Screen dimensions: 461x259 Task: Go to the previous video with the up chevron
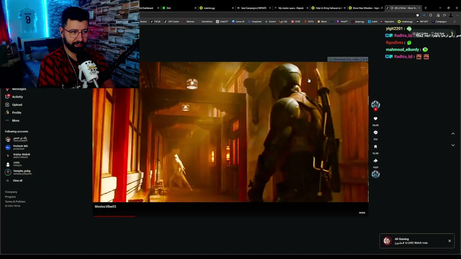tap(453, 133)
